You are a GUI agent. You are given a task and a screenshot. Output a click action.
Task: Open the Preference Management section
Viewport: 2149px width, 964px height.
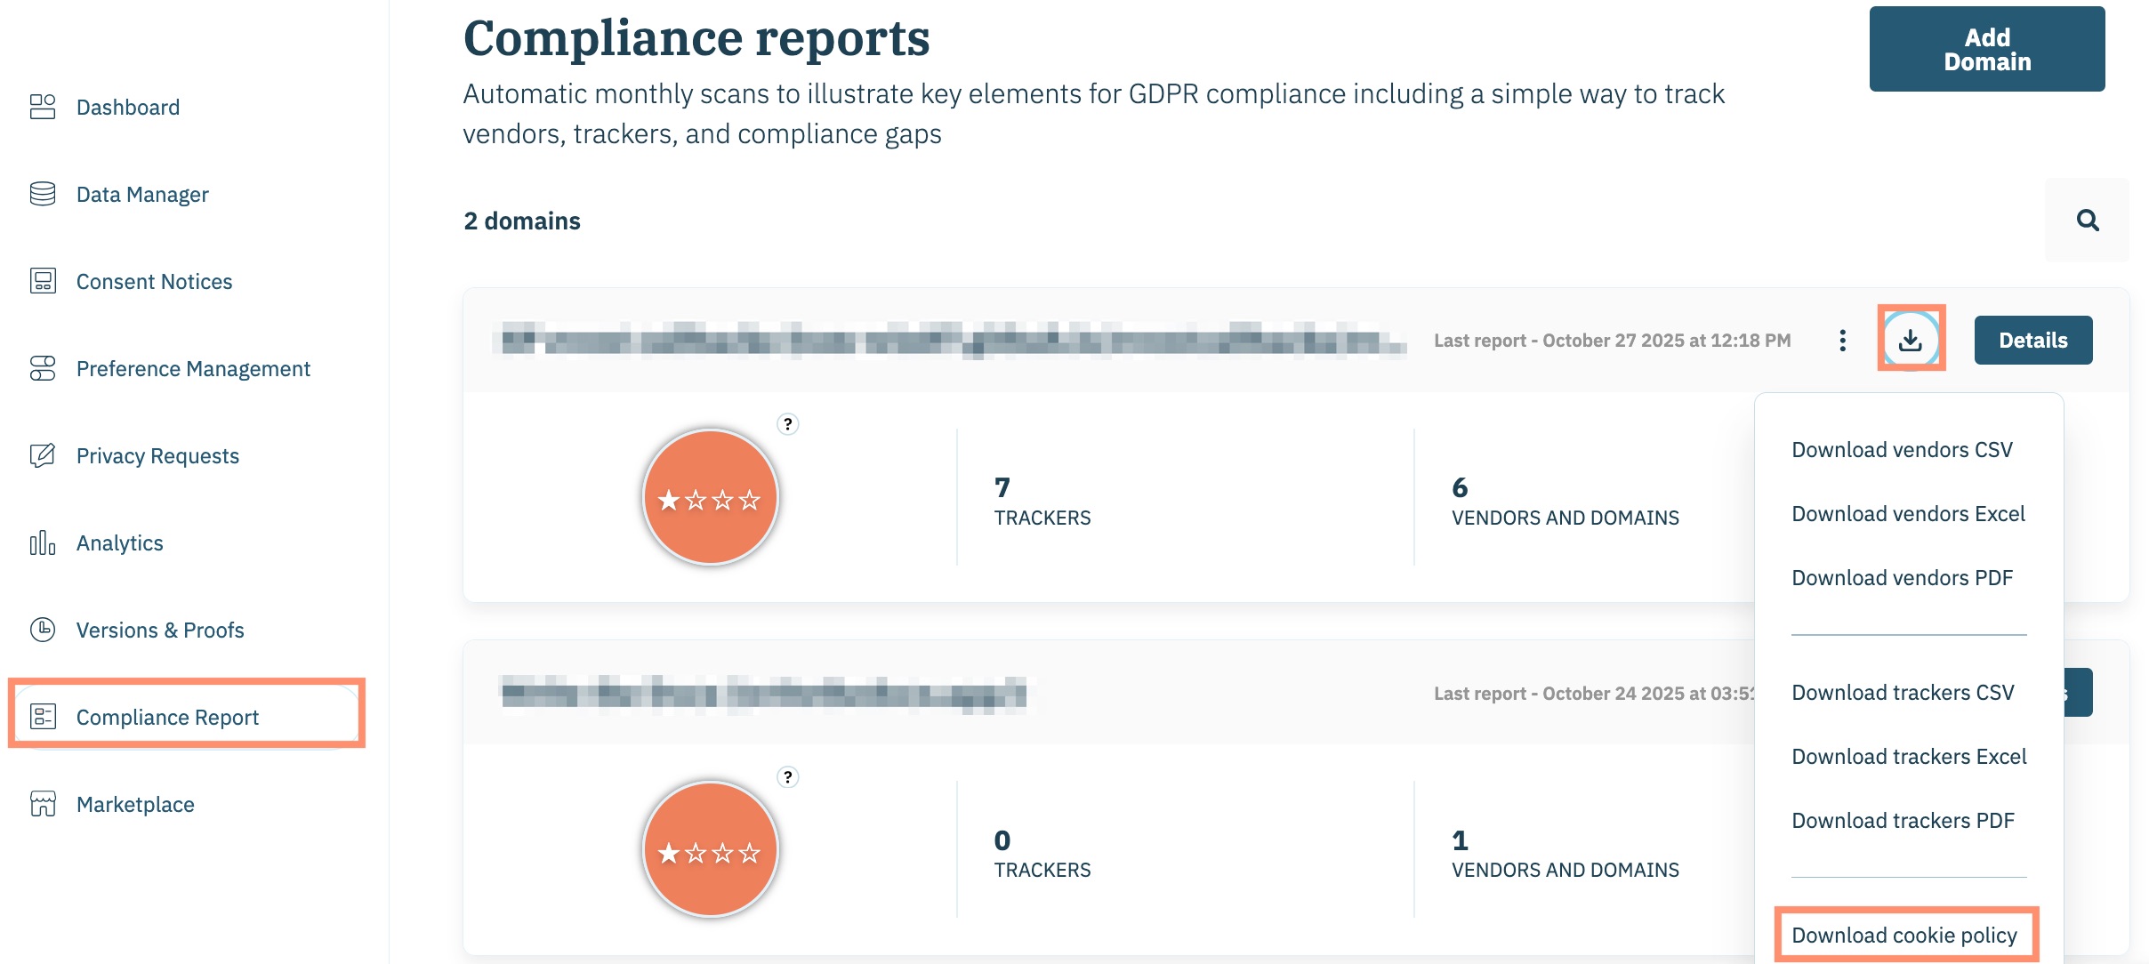click(193, 369)
